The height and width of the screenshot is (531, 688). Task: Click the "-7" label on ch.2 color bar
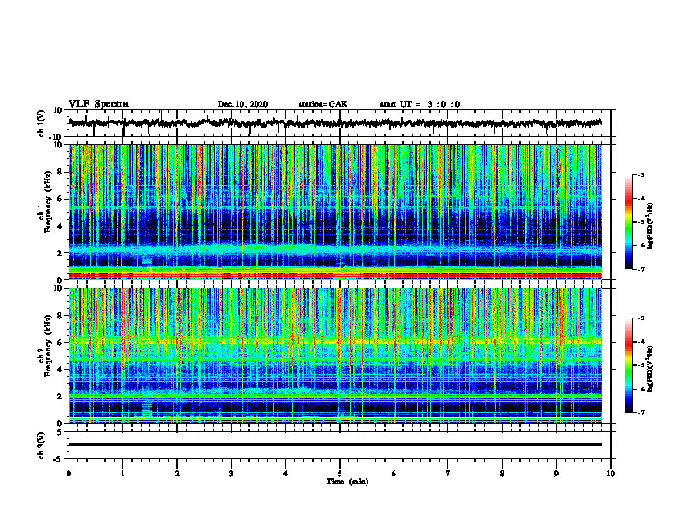click(640, 412)
